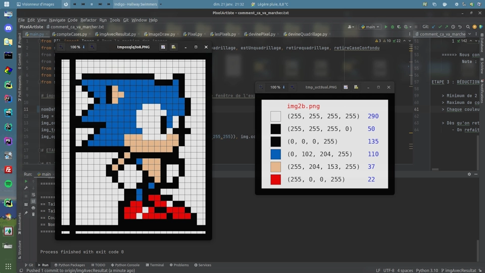Click the beige color swatch in legend
This screenshot has height=273, width=485.
click(276, 167)
